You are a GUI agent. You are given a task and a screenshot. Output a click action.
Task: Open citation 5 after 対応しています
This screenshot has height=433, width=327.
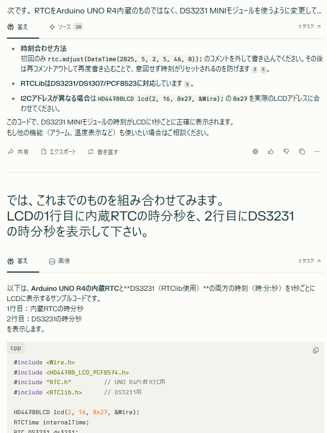pyautogui.click(x=188, y=84)
